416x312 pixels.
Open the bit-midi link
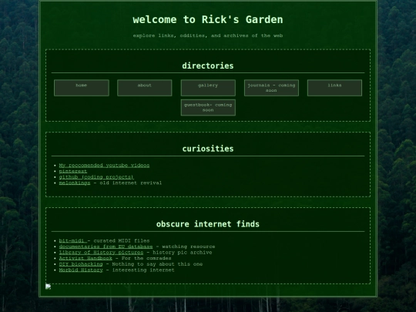click(73, 240)
